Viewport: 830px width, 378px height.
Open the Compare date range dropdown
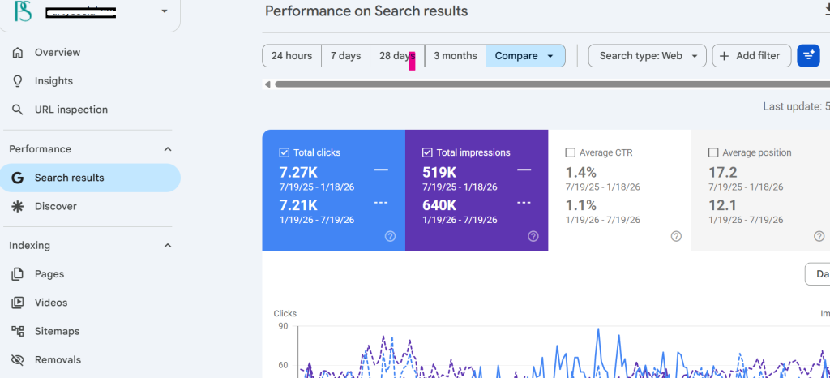525,56
